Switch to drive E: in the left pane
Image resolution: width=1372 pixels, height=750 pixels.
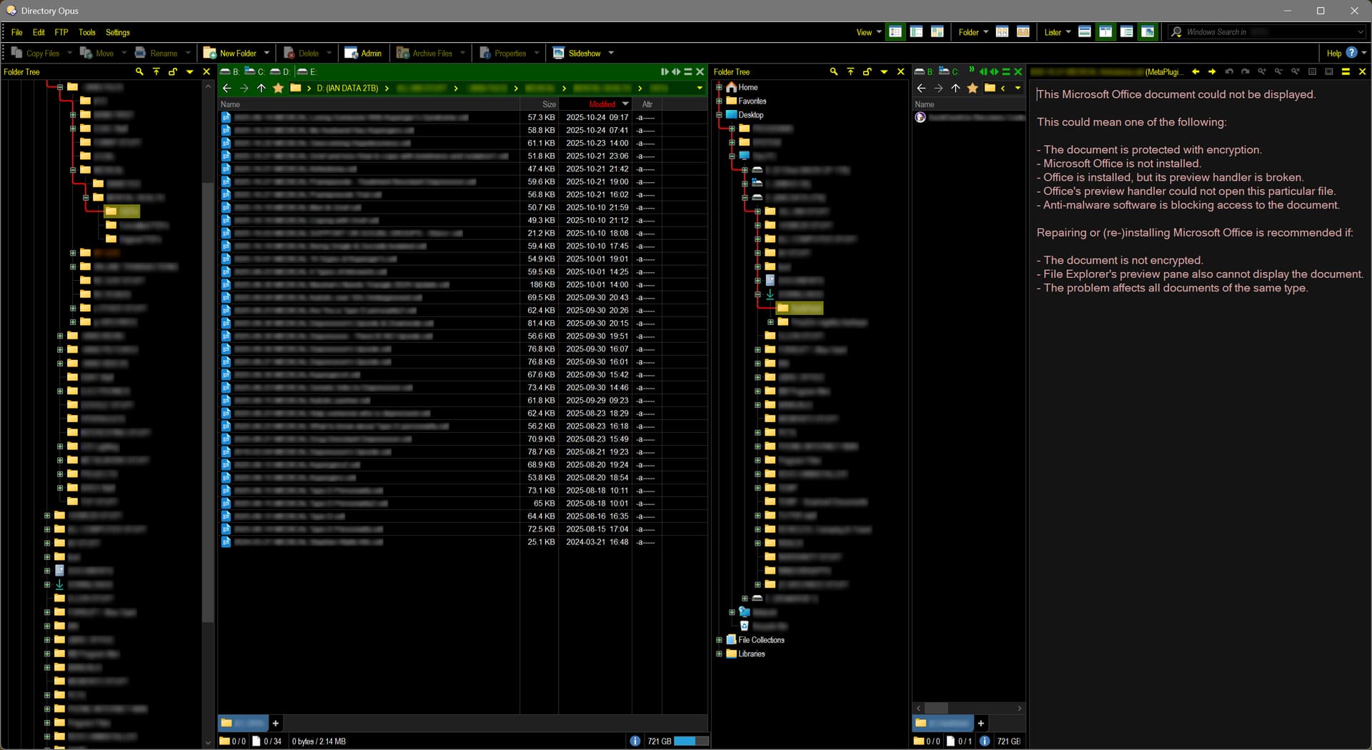[x=307, y=71]
